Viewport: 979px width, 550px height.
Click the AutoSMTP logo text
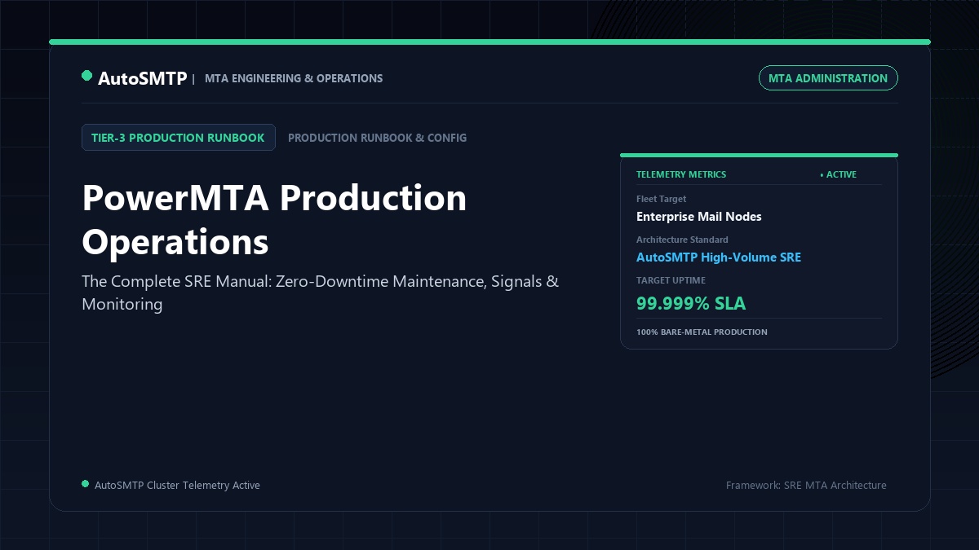(x=142, y=78)
